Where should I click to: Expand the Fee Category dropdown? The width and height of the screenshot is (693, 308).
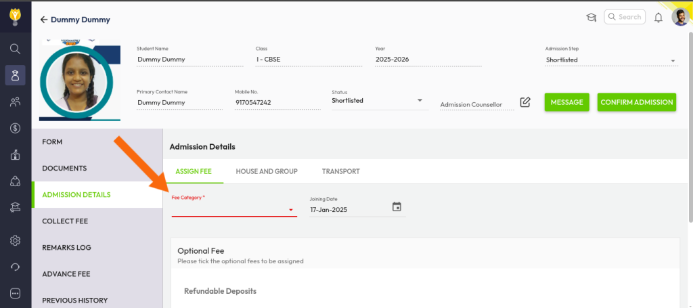tap(291, 210)
